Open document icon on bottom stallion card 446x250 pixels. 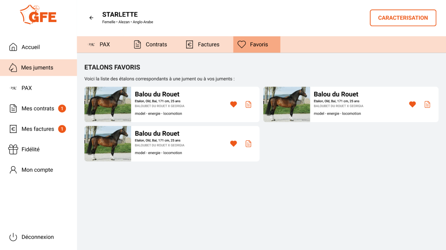(x=248, y=144)
